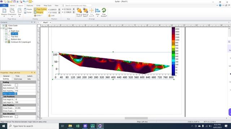Image resolution: width=231 pixels, height=129 pixels.
Task: Switch to the Features ribbon tab
Action: coord(30,5)
